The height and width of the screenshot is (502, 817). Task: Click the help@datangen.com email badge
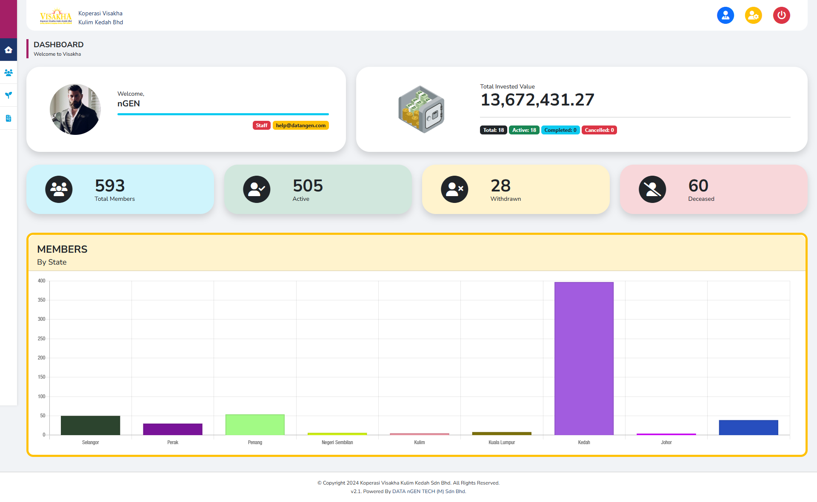pyautogui.click(x=300, y=125)
